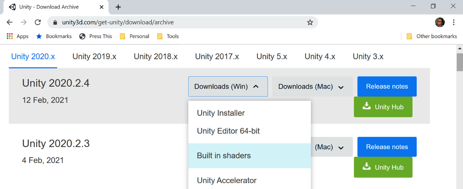Viewport: 463px width, 189px height.
Task: Bookmark this page with star icon
Action: [x=310, y=22]
